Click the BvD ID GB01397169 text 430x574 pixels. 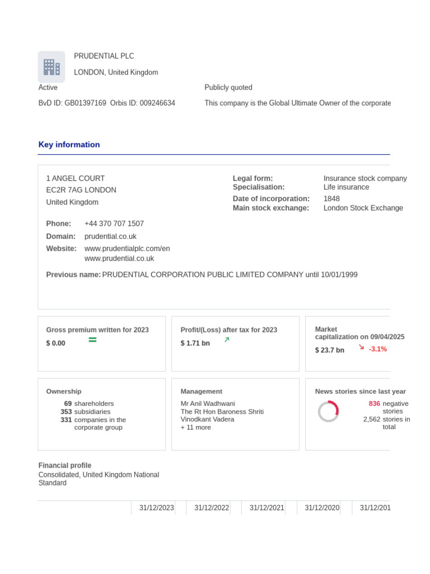click(x=72, y=103)
